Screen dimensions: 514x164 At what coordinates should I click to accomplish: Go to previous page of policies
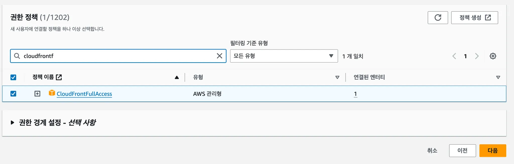pyautogui.click(x=454, y=56)
